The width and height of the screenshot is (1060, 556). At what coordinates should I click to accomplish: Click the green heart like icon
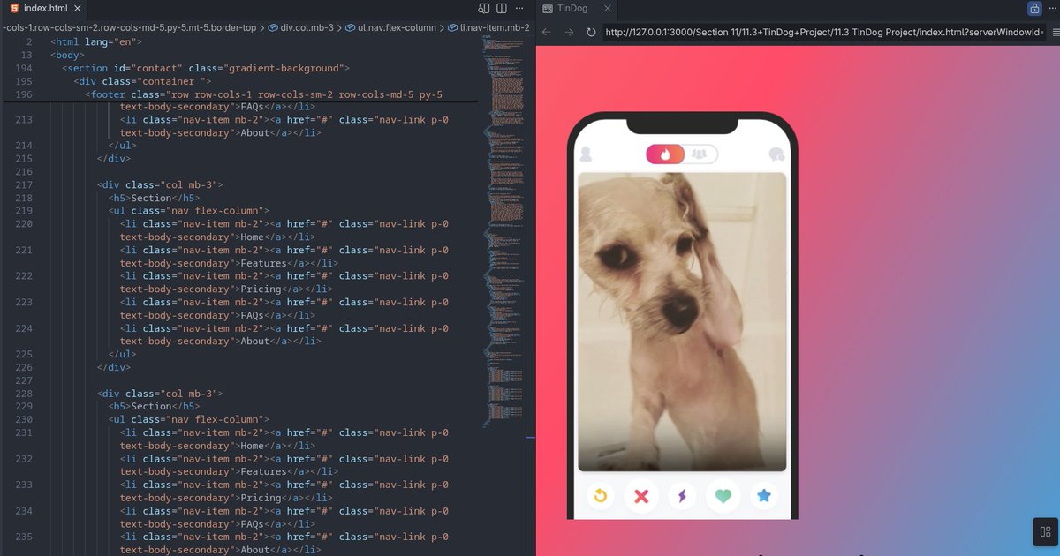point(723,496)
